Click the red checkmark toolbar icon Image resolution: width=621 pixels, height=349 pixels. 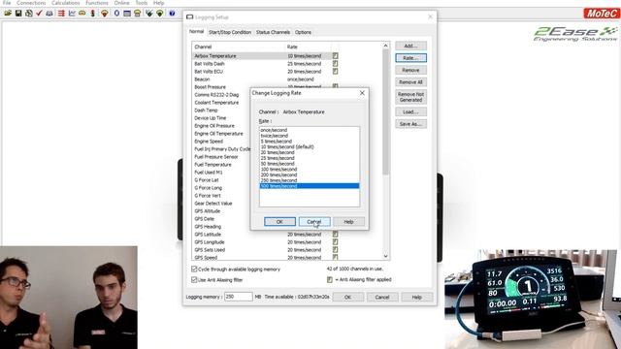tap(39, 13)
